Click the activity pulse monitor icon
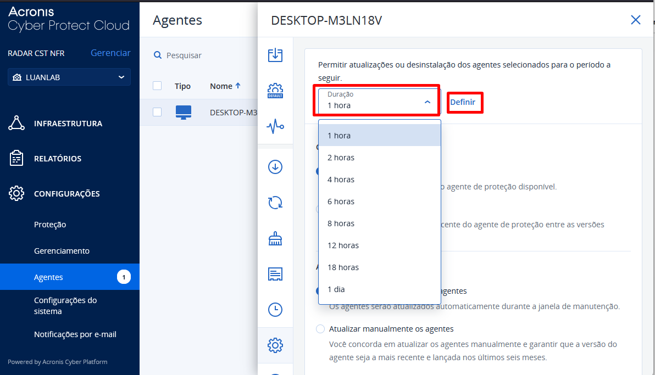The height and width of the screenshot is (375, 655). click(x=275, y=127)
